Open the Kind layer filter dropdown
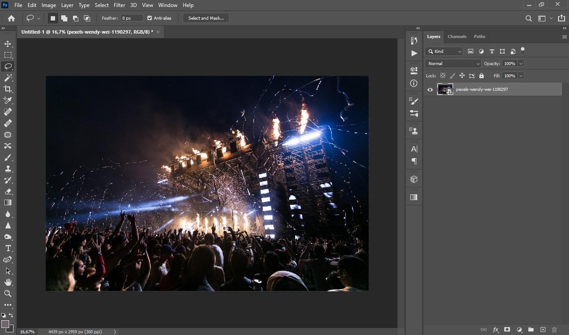The image size is (569, 335). point(444,51)
